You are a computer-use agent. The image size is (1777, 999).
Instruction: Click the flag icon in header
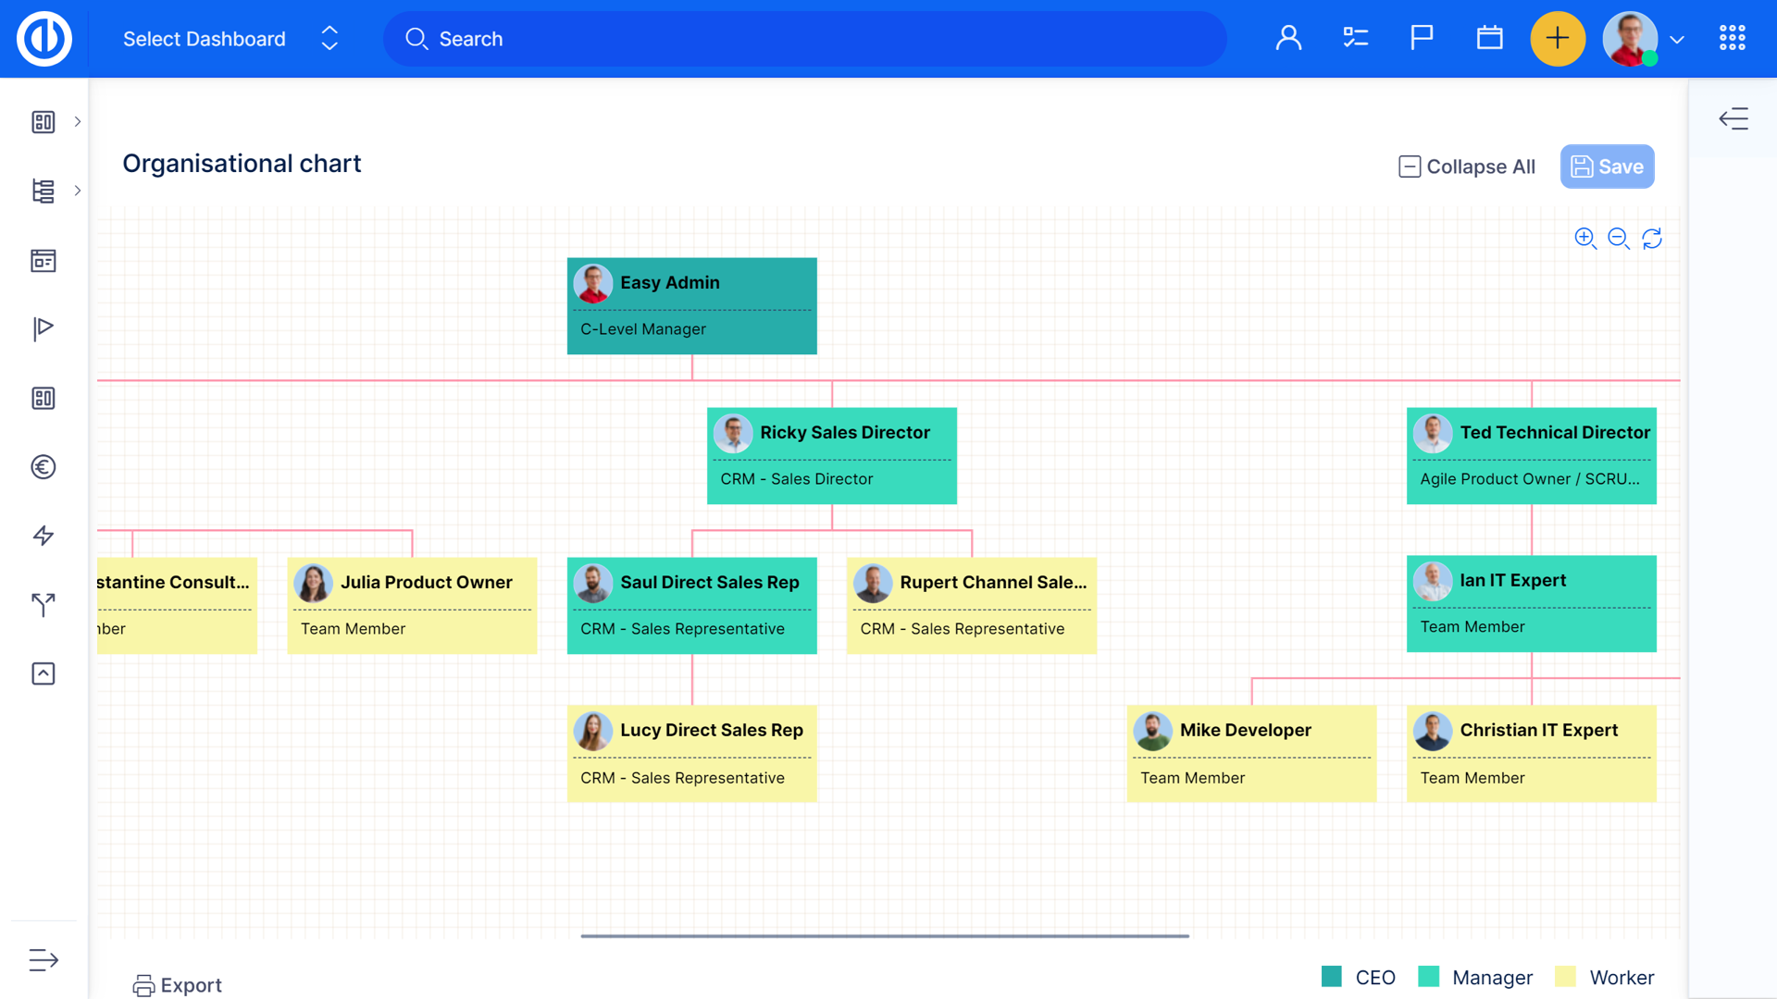coord(1422,38)
